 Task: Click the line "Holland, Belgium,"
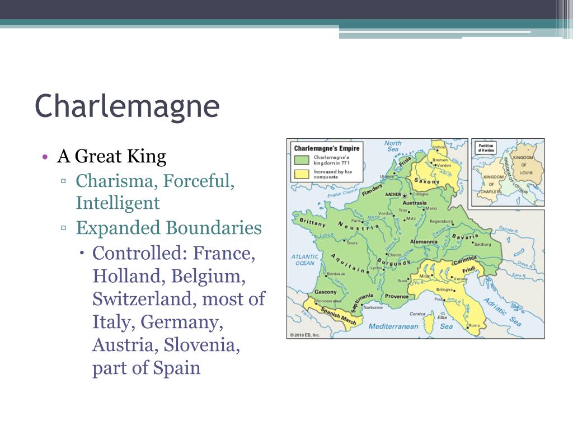[x=169, y=276]
